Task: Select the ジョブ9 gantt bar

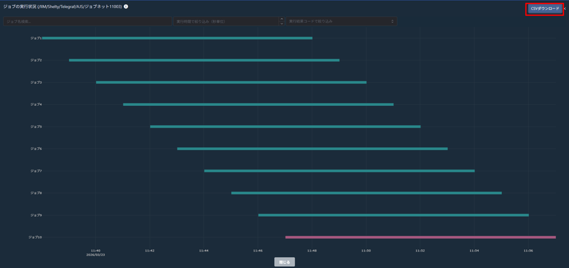Action: (393, 215)
